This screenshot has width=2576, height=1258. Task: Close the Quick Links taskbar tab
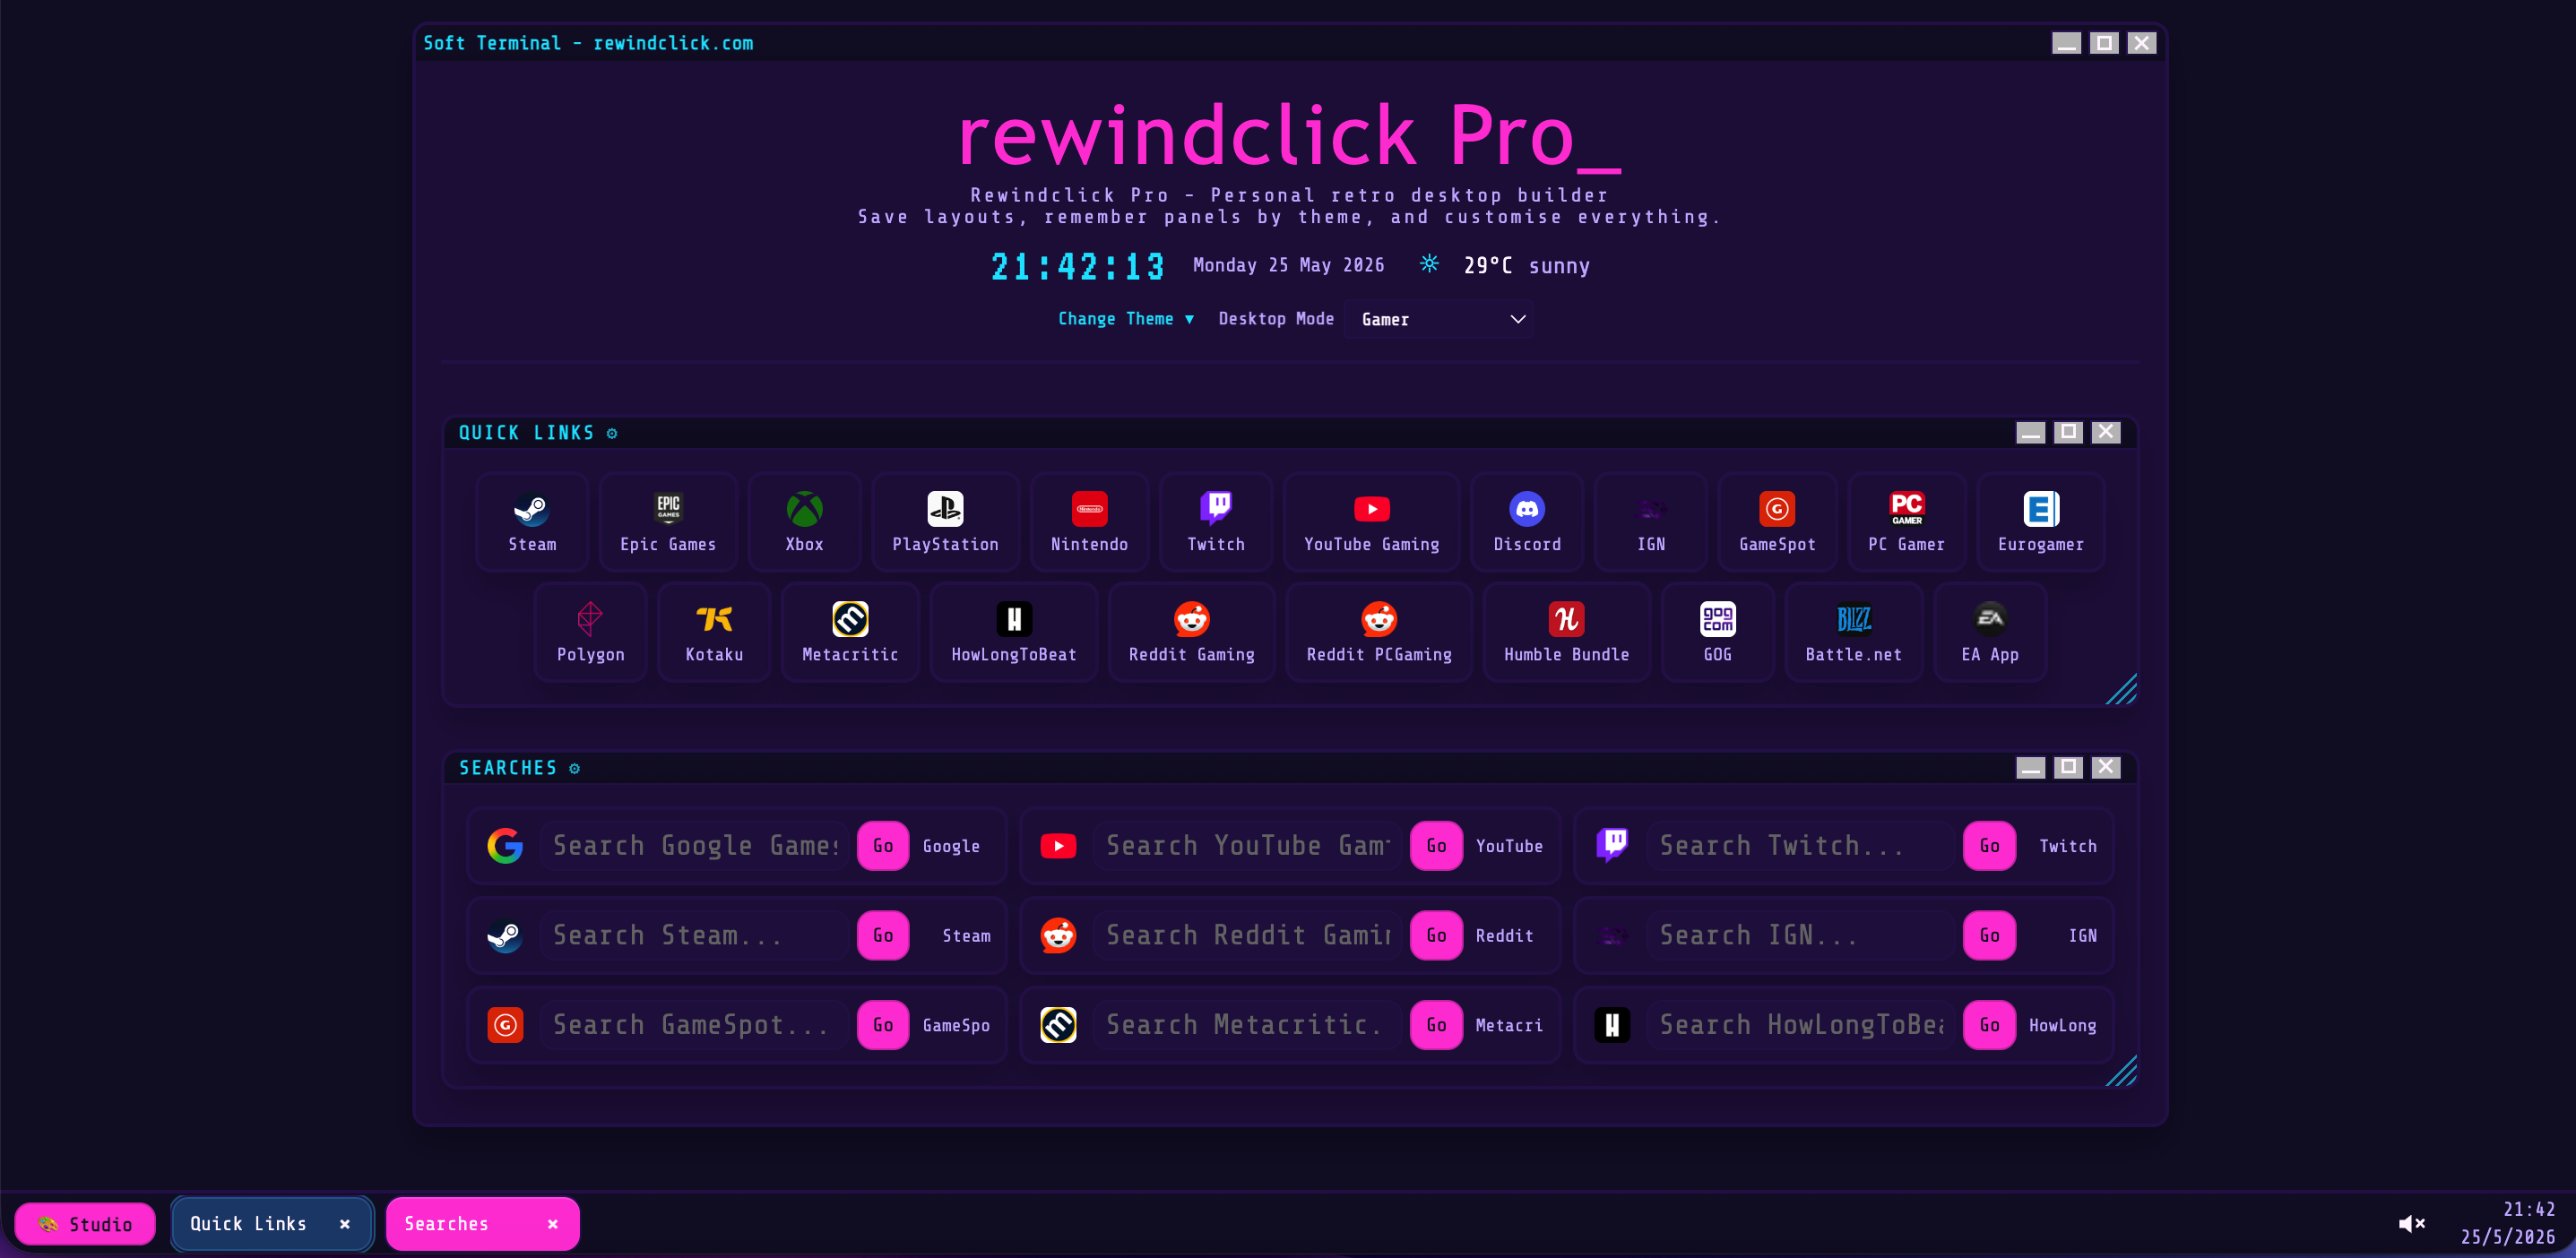click(345, 1224)
